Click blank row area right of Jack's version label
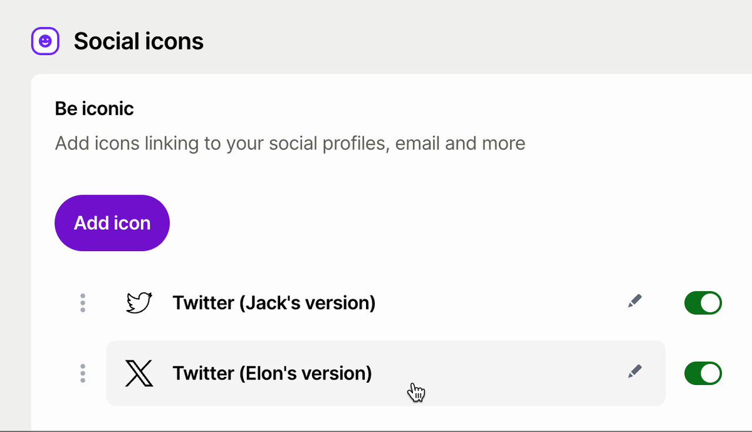The height and width of the screenshot is (432, 752). tap(501, 303)
